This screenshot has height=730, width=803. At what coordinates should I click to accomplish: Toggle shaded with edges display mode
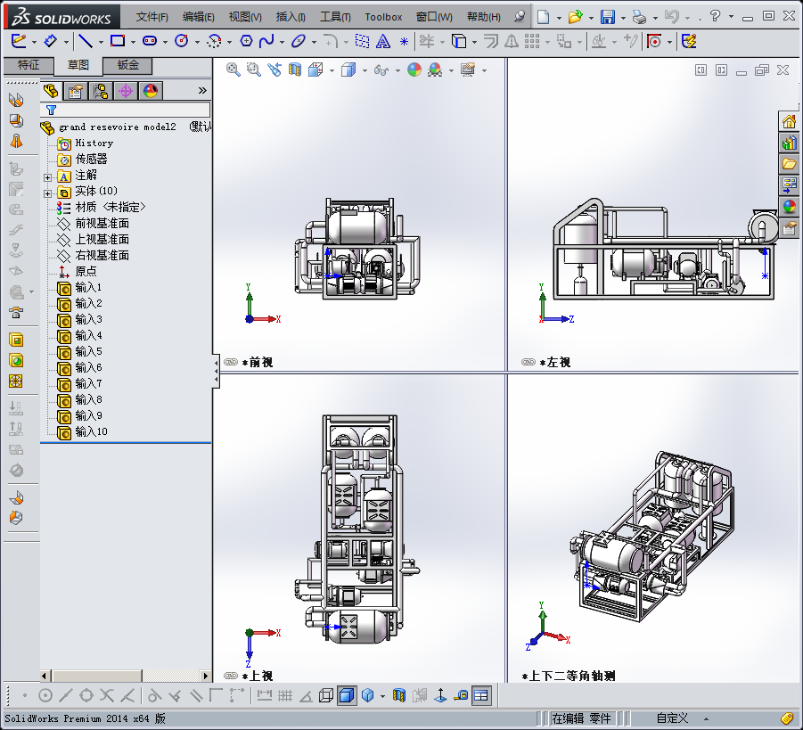click(347, 695)
